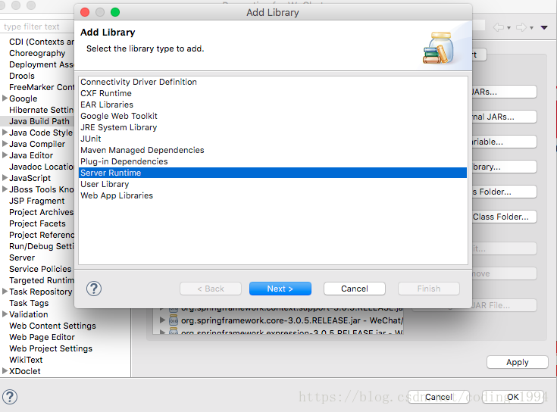Image resolution: width=557 pixels, height=412 pixels.
Task: Click the Variable... button behind dialog
Action: pos(504,142)
